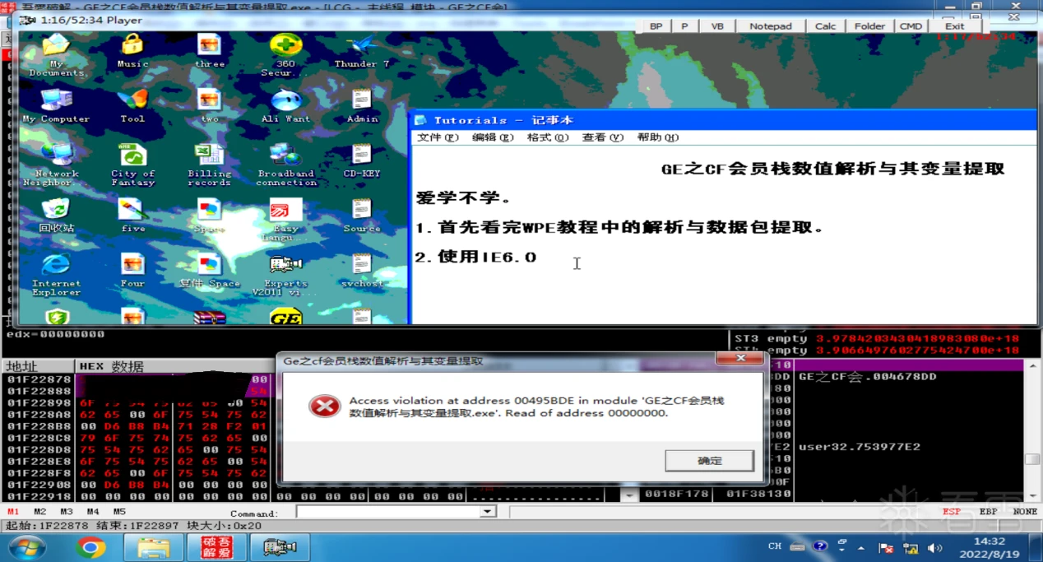Viewport: 1043px width, 562px height.
Task: Click the volume speaker tray icon
Action: point(935,547)
